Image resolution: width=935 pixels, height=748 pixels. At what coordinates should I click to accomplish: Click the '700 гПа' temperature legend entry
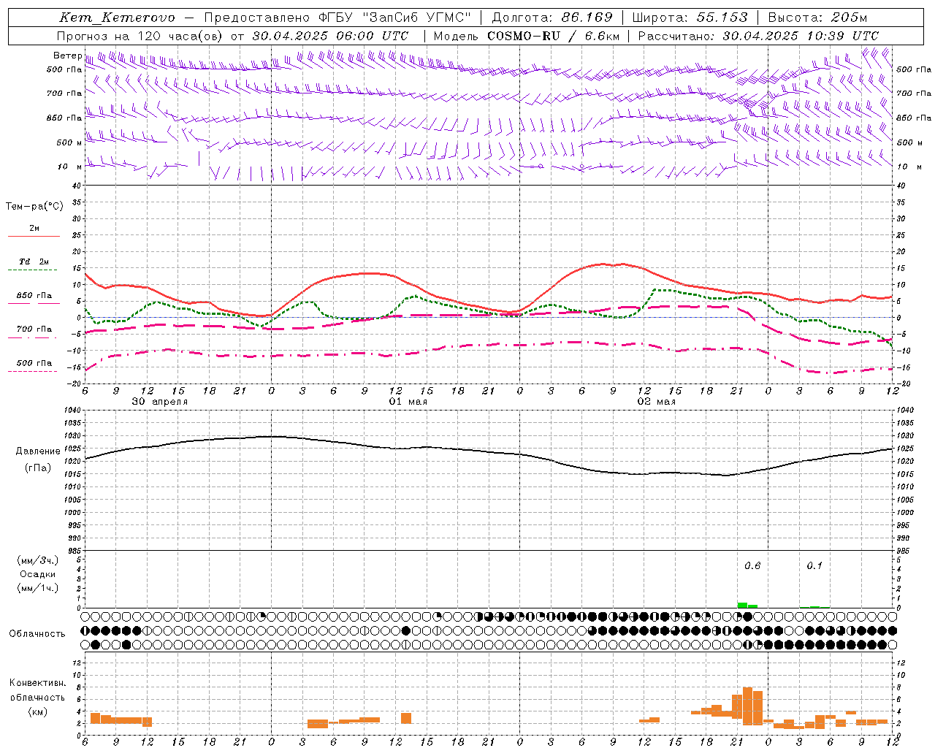(x=34, y=329)
